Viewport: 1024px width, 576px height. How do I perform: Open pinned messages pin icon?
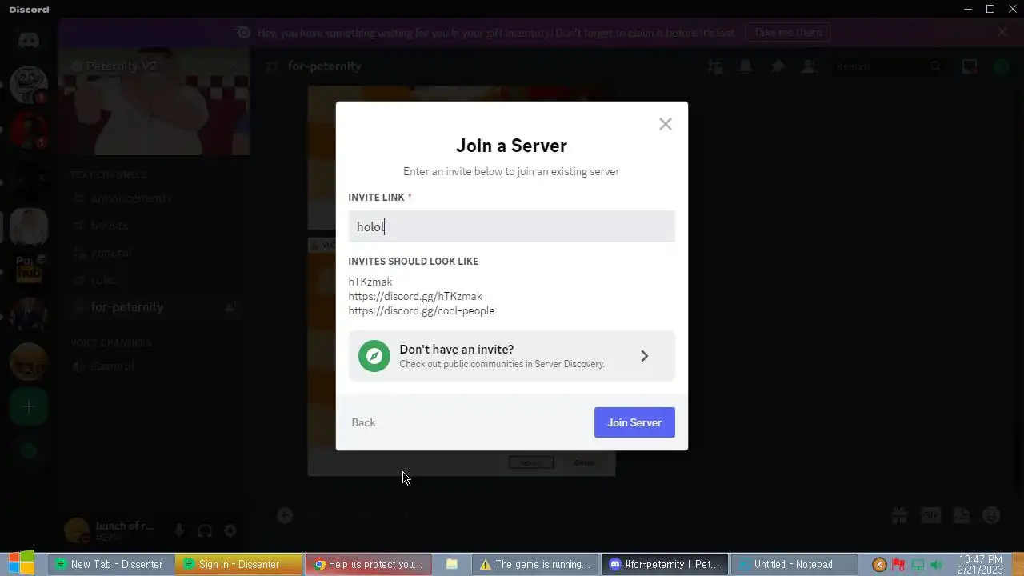pyautogui.click(x=778, y=66)
